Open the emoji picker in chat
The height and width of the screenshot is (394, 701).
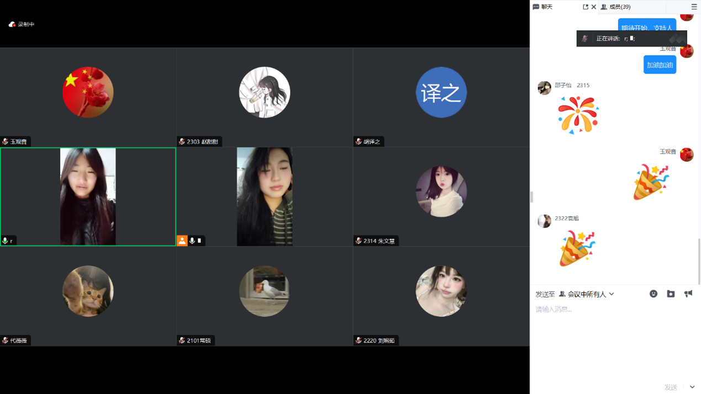pyautogui.click(x=653, y=294)
